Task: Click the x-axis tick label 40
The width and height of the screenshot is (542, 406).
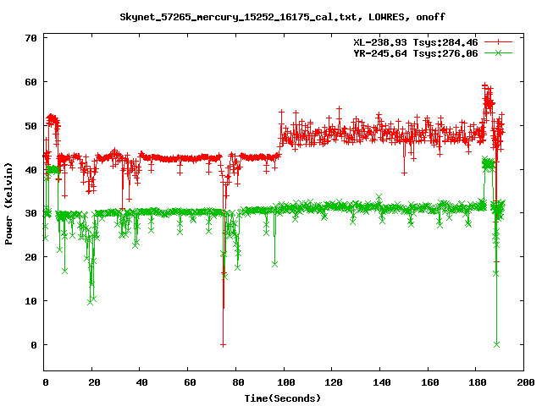Action: (141, 382)
